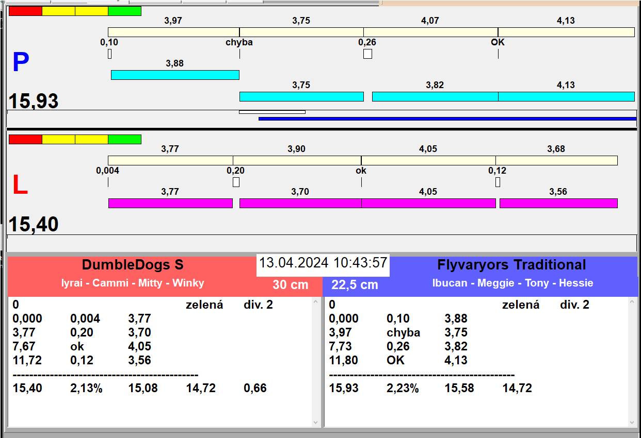The height and width of the screenshot is (438, 641).
Task: Click the Iyrai - Cammi - Mitty - Winky lineup
Action: click(x=133, y=283)
